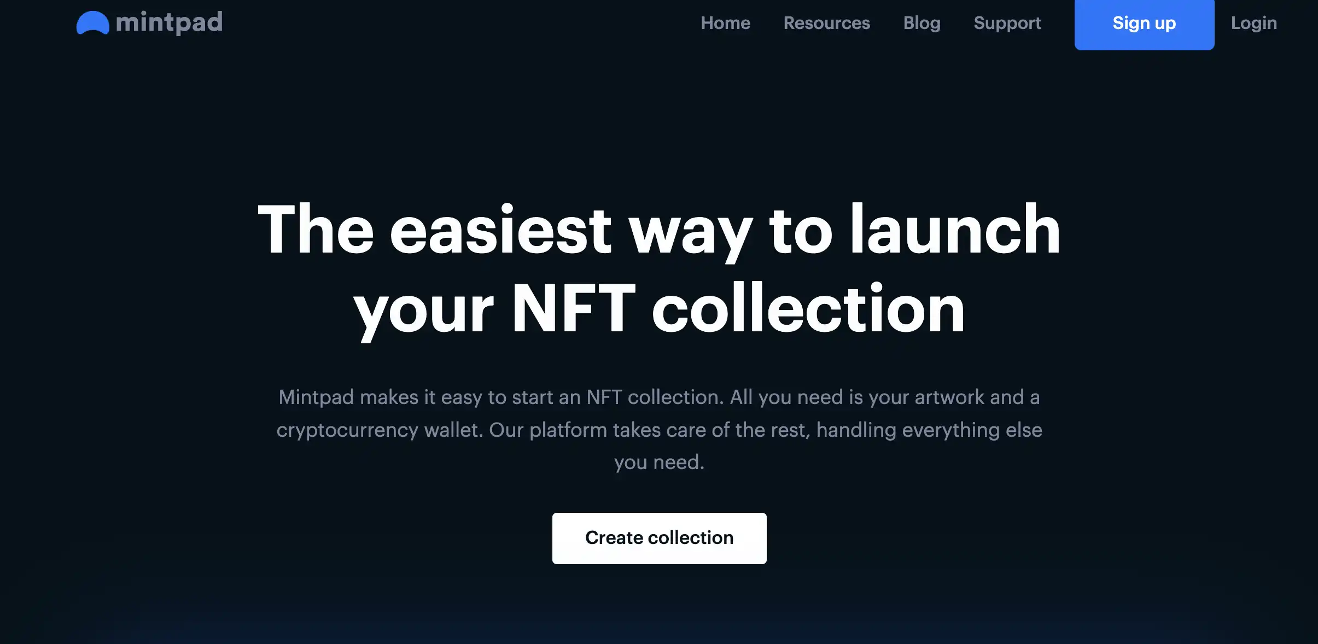Select the Home tab in navigation

click(725, 23)
